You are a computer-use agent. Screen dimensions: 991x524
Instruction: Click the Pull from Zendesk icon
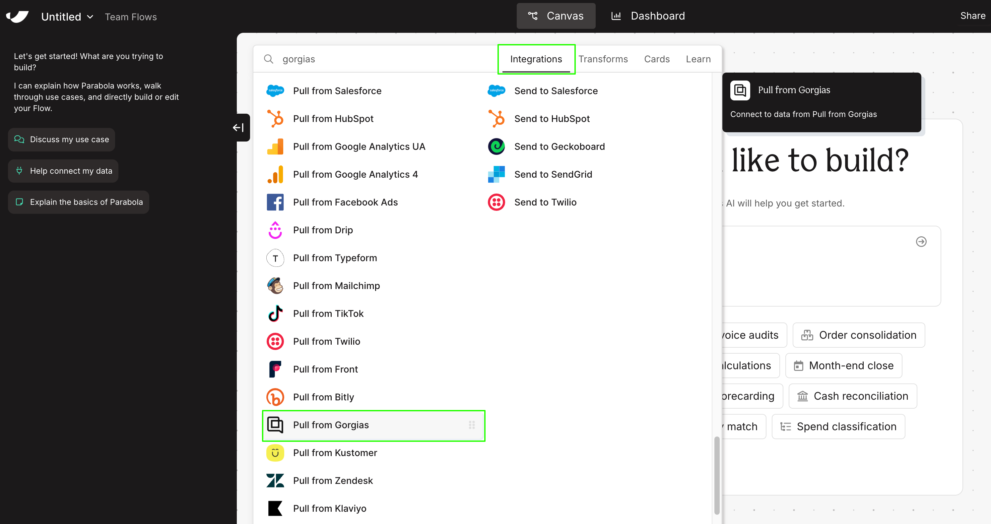pyautogui.click(x=275, y=481)
